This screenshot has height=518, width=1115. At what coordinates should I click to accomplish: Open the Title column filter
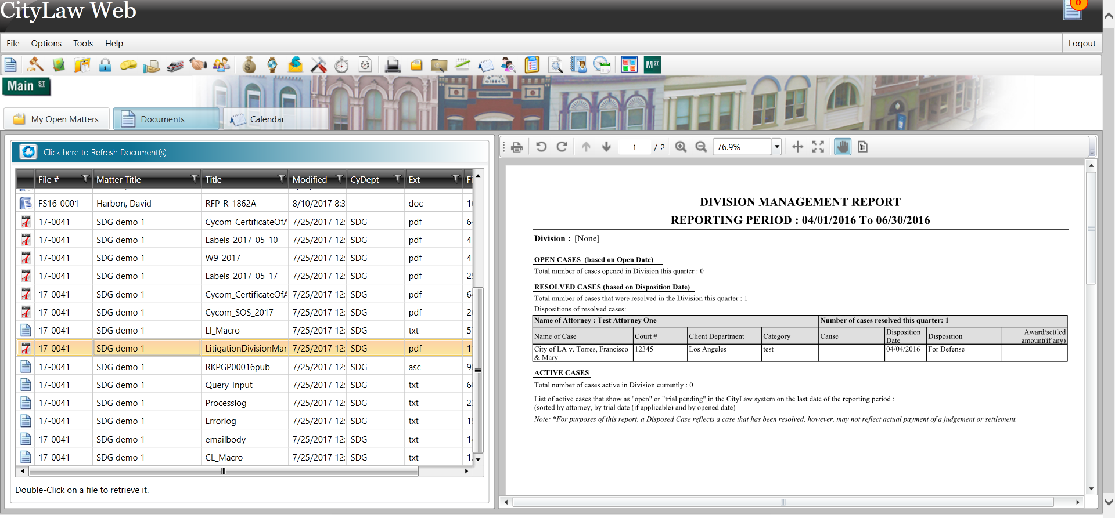tap(282, 179)
